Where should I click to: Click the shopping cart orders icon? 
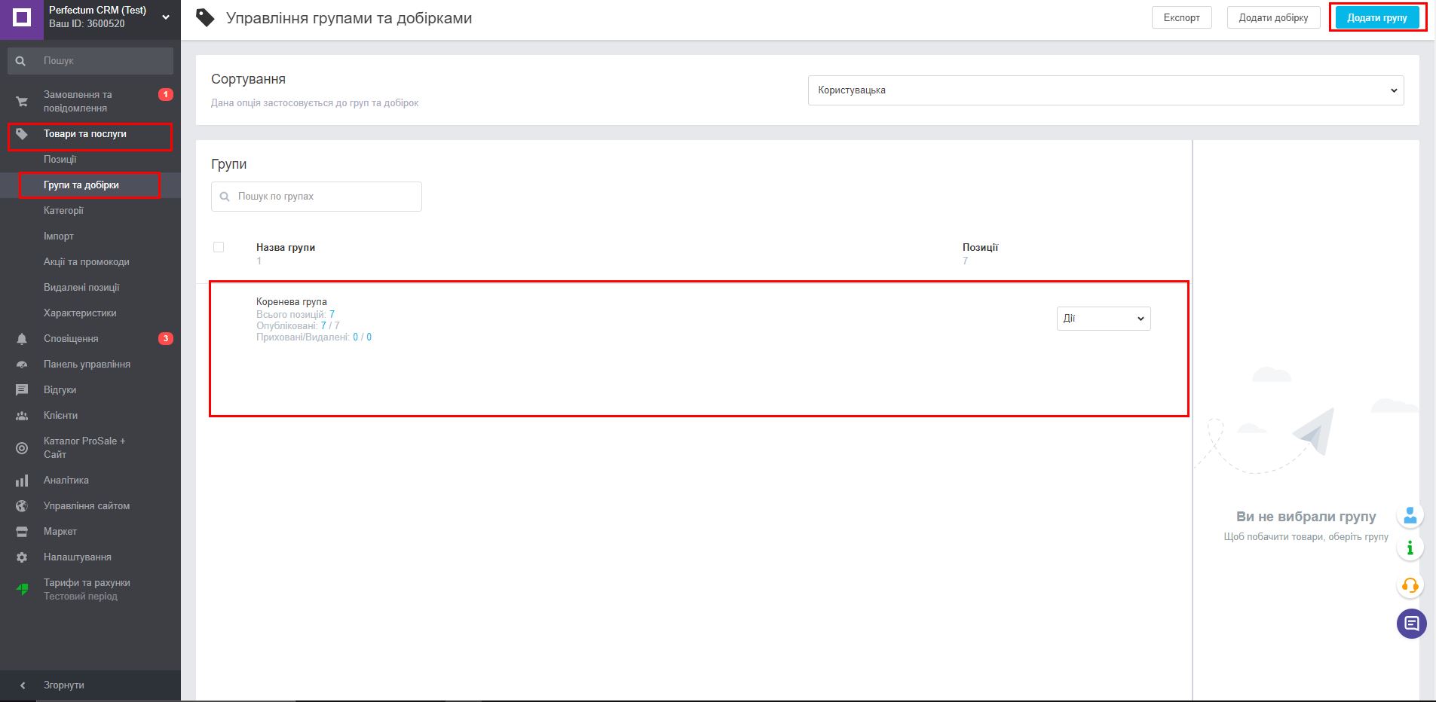(x=22, y=102)
